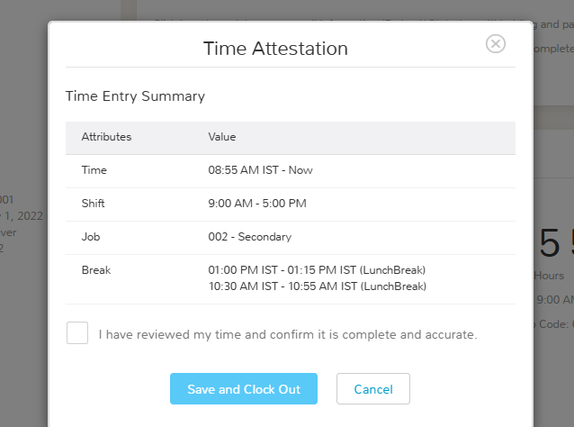This screenshot has width=574, height=427.
Task: Click the 08:55 AM IST - Now value
Action: 260,170
